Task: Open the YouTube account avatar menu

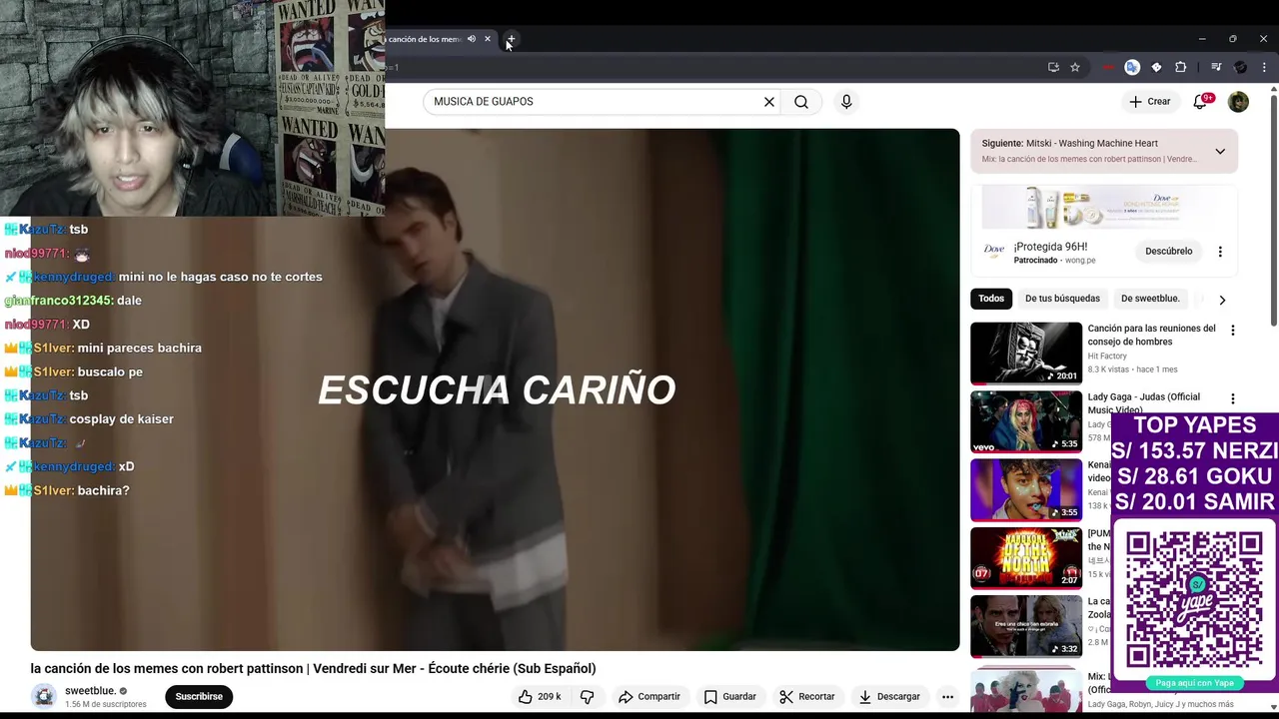Action: pos(1238,101)
